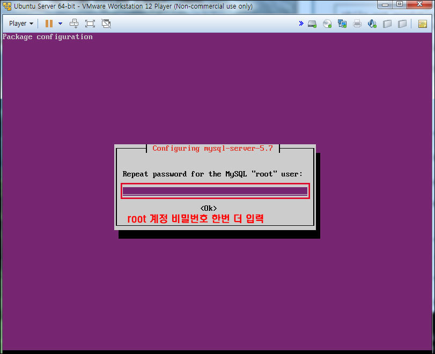This screenshot has height=354, width=435.
Task: Open the Player menu
Action: click(21, 24)
